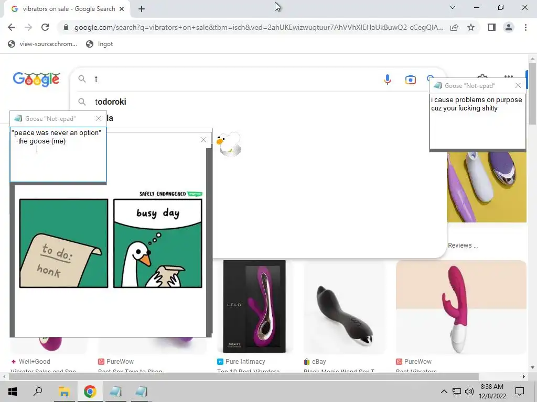Open the yellow background vibrators image
The width and height of the screenshot is (537, 402).
[486, 187]
